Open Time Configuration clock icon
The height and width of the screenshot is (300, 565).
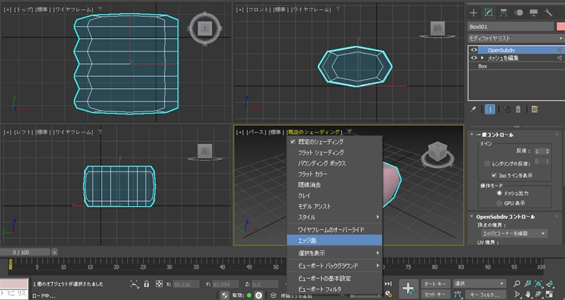388,294
